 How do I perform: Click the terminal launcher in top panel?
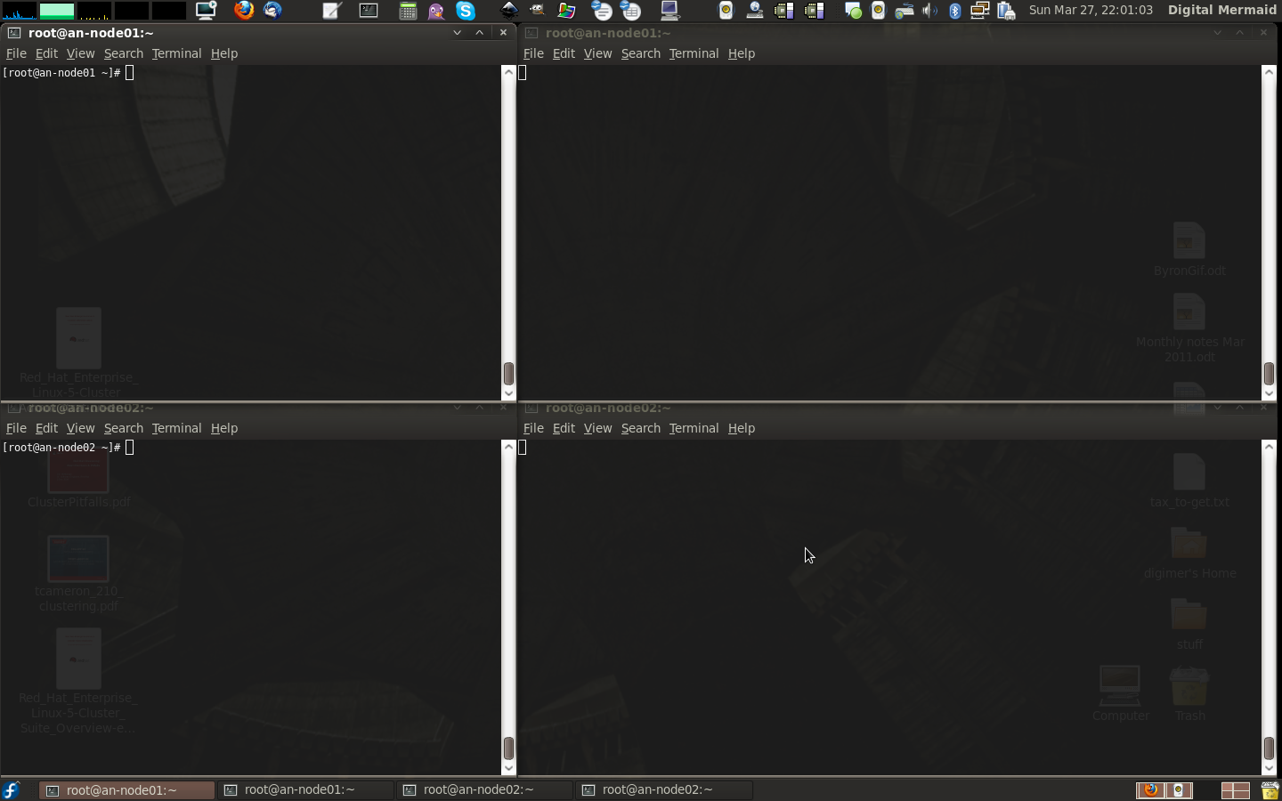pyautogui.click(x=369, y=11)
